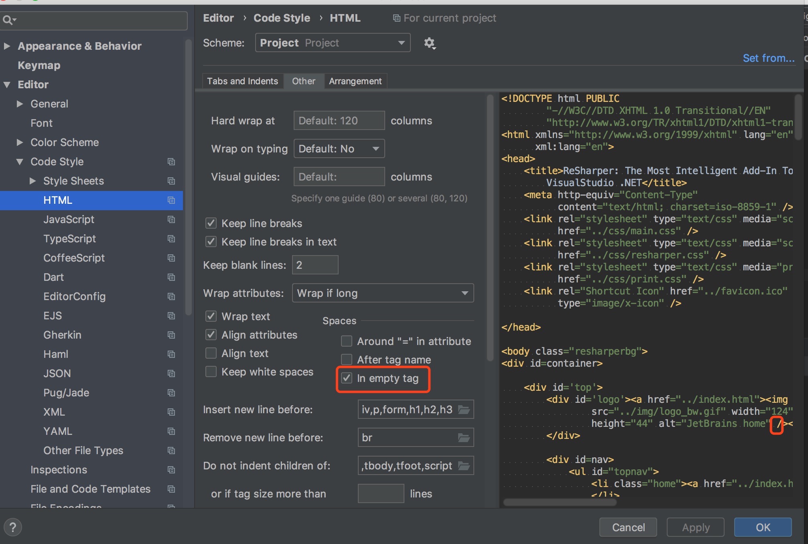
Task: Click the code preview horizontal scrollbar
Action: point(560,502)
